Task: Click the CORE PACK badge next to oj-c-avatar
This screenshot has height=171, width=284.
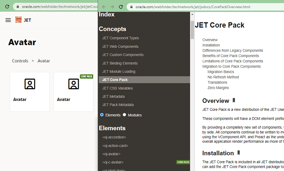Action: coord(183,162)
